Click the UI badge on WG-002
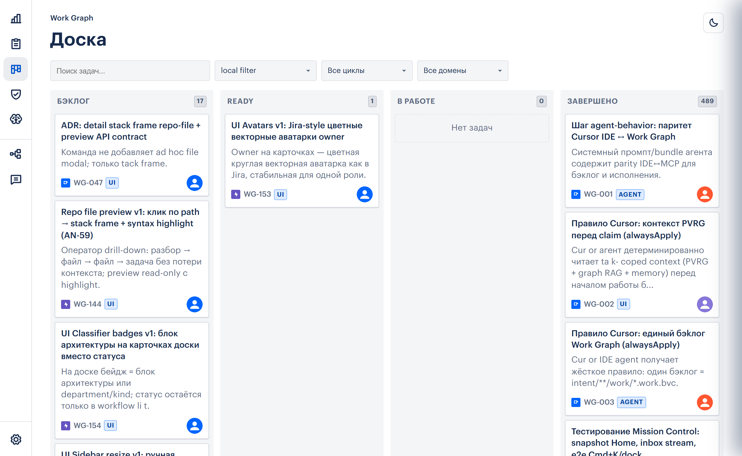Image resolution: width=742 pixels, height=456 pixels. tap(623, 304)
